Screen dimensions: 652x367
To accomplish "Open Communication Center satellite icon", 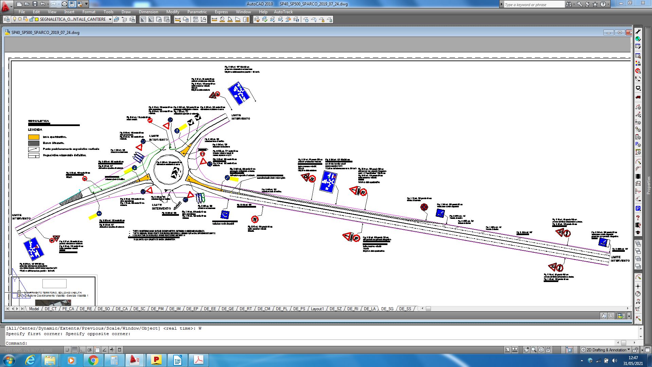I will pos(587,4).
